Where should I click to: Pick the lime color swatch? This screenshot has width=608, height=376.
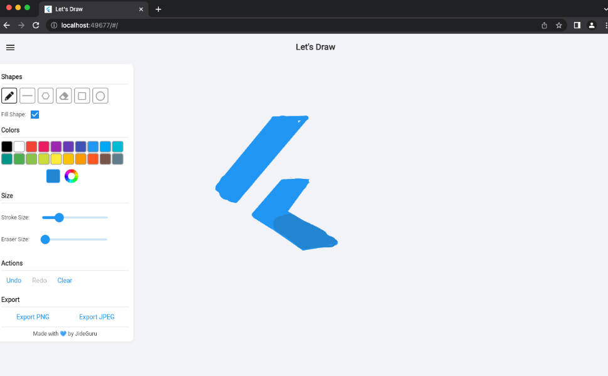[44, 159]
